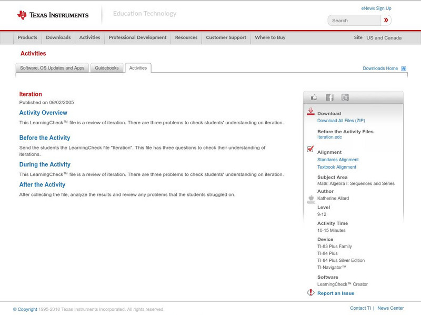
Task: Share the activity on Facebook
Action: click(330, 97)
